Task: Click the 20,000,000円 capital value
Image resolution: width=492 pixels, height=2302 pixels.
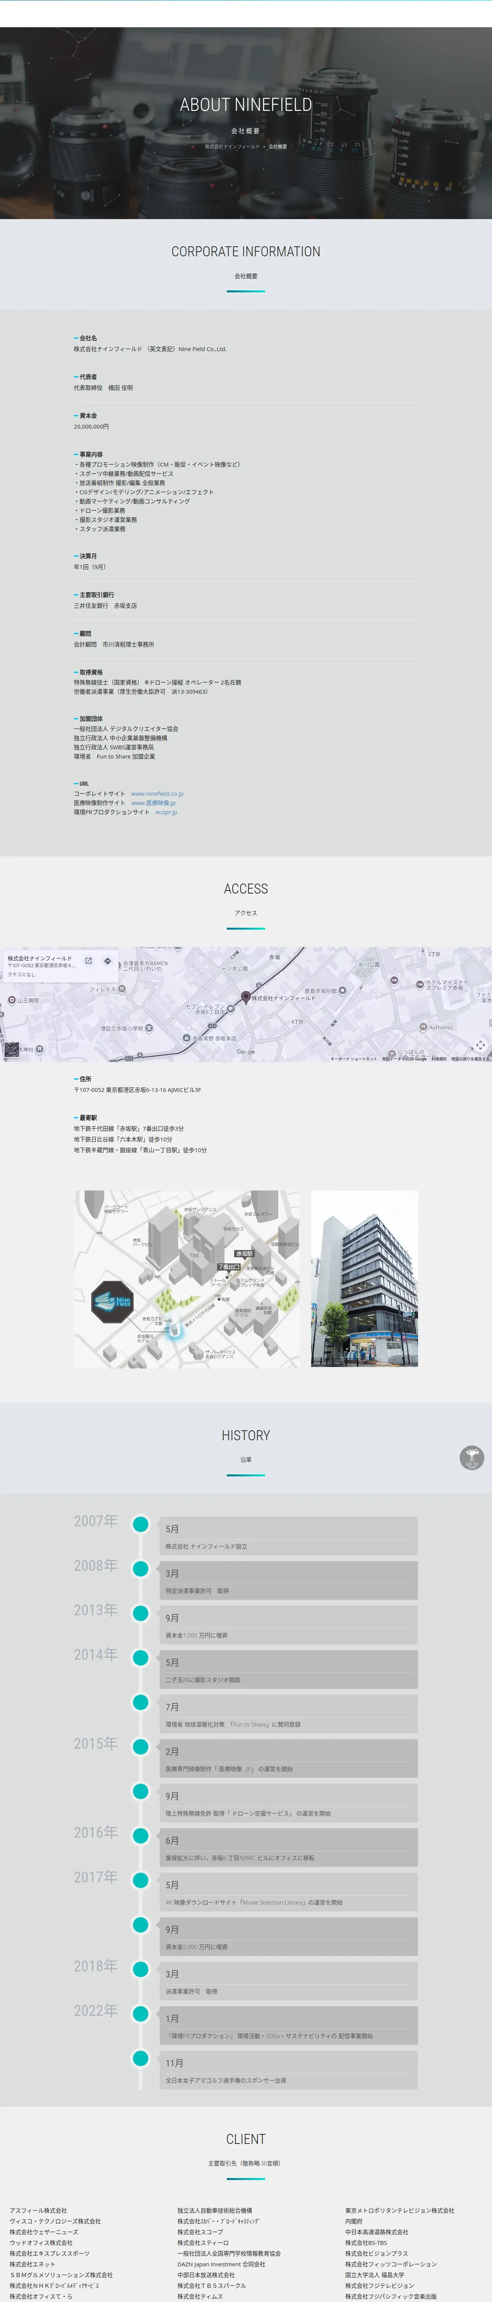Action: [x=91, y=427]
